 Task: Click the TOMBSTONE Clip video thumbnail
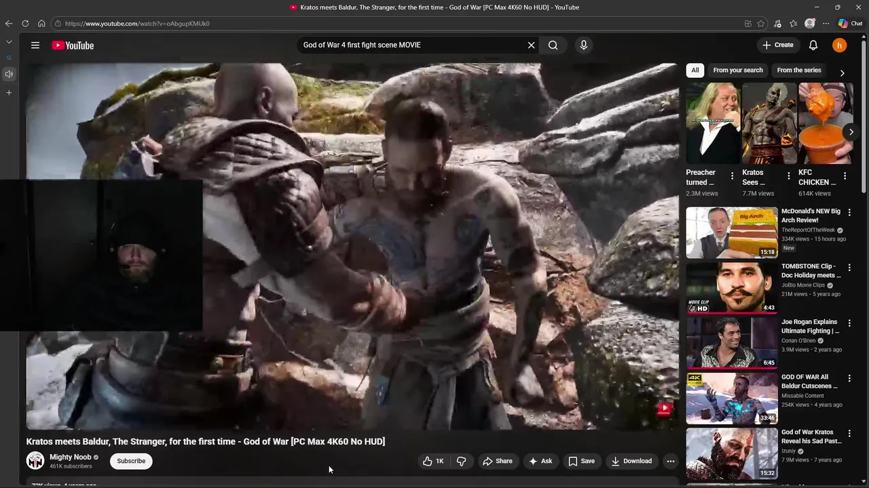[732, 288]
